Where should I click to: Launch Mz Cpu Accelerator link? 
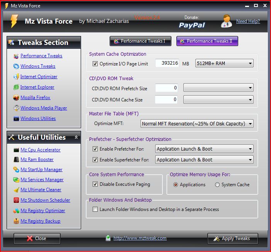pos(41,150)
